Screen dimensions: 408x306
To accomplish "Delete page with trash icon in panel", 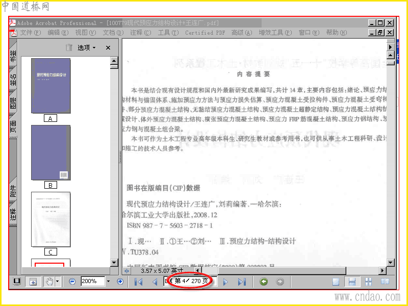I will coord(69,47).
